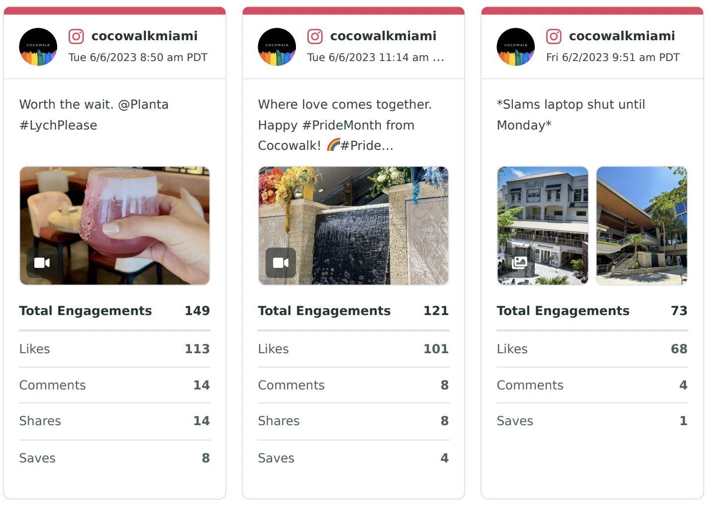Viewport: 715px width, 511px height.
Task: Click video camera icon on the waterfall thumbnail
Action: point(281,263)
